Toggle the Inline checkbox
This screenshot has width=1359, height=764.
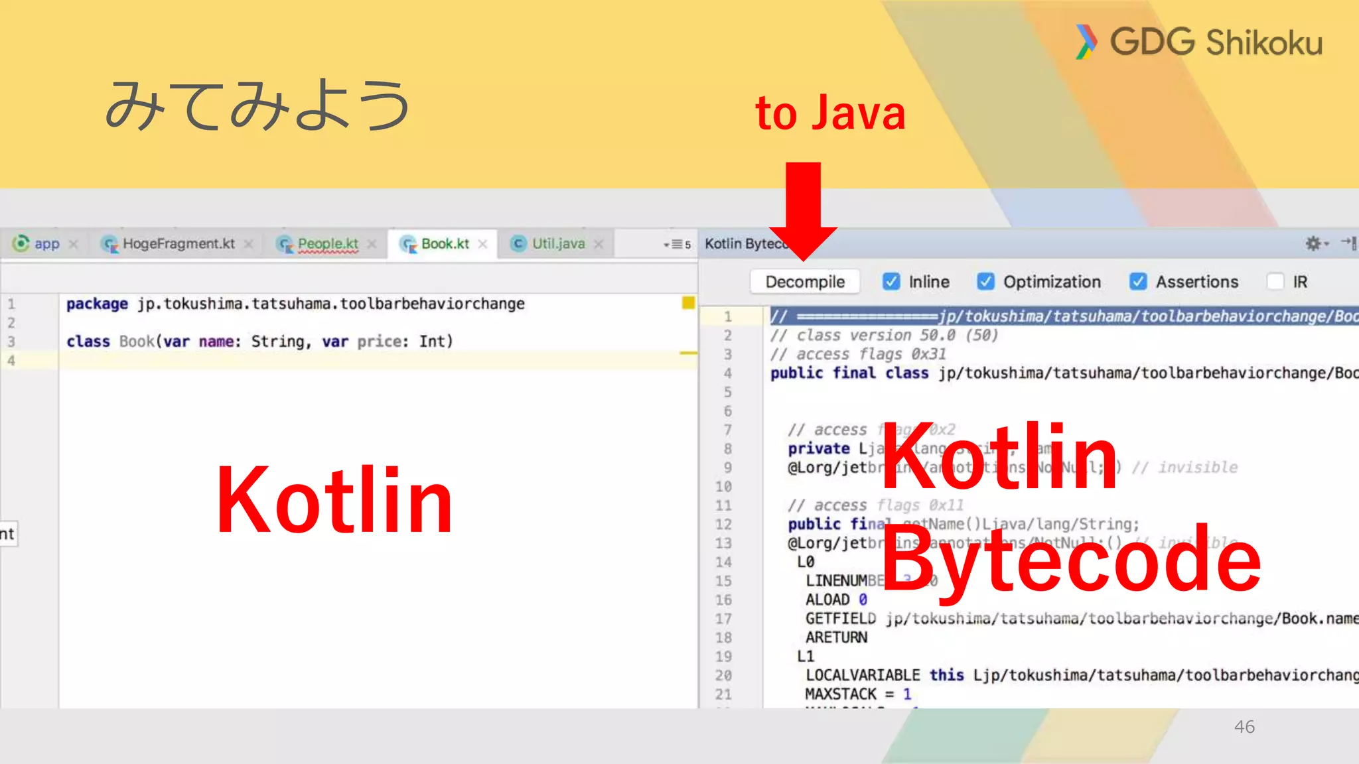pos(891,282)
